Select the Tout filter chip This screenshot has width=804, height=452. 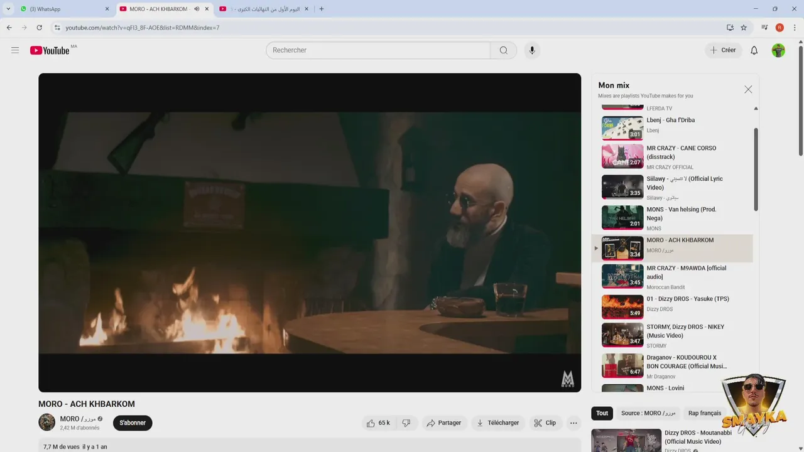pyautogui.click(x=602, y=413)
